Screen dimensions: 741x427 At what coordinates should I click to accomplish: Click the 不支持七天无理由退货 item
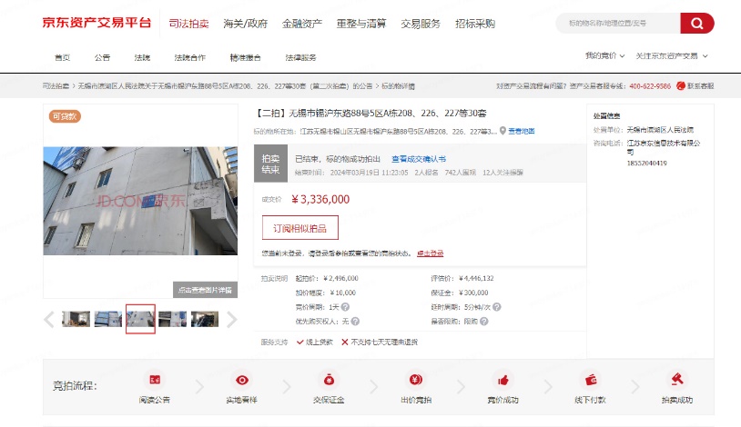380,343
